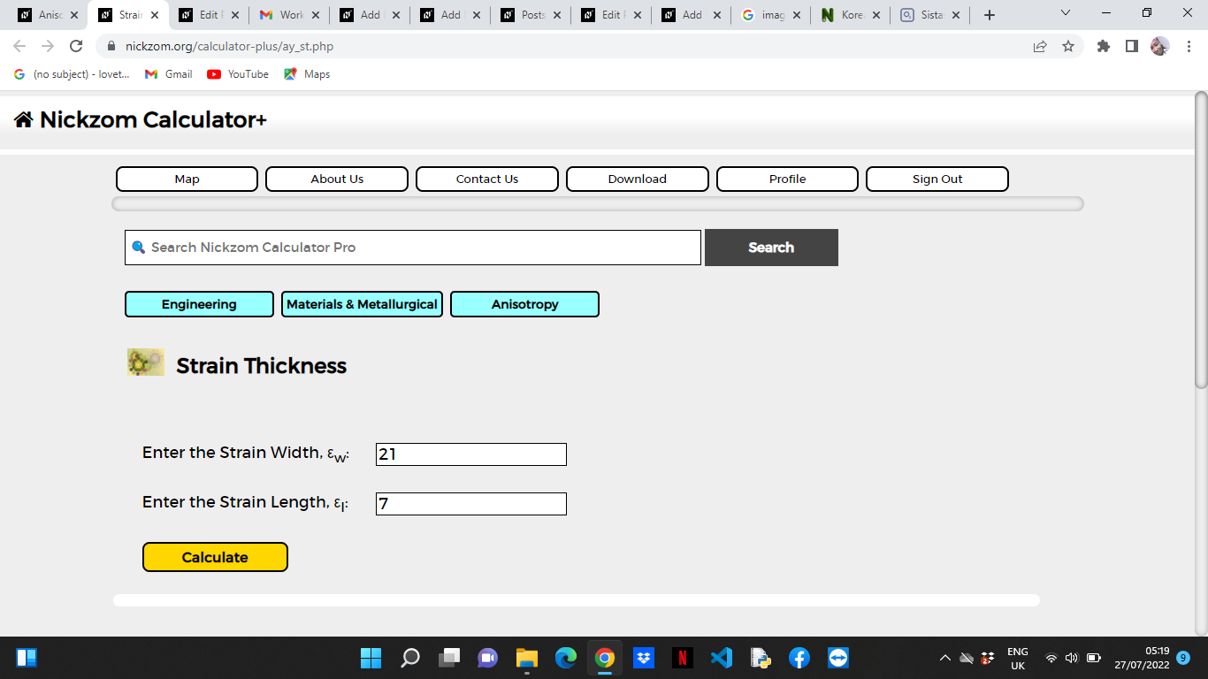Bookmark this page with the star icon

coord(1068,46)
